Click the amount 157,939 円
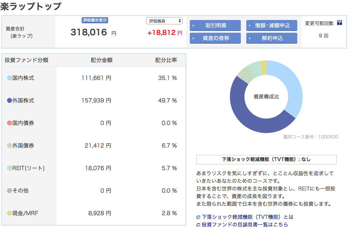 tap(96, 100)
